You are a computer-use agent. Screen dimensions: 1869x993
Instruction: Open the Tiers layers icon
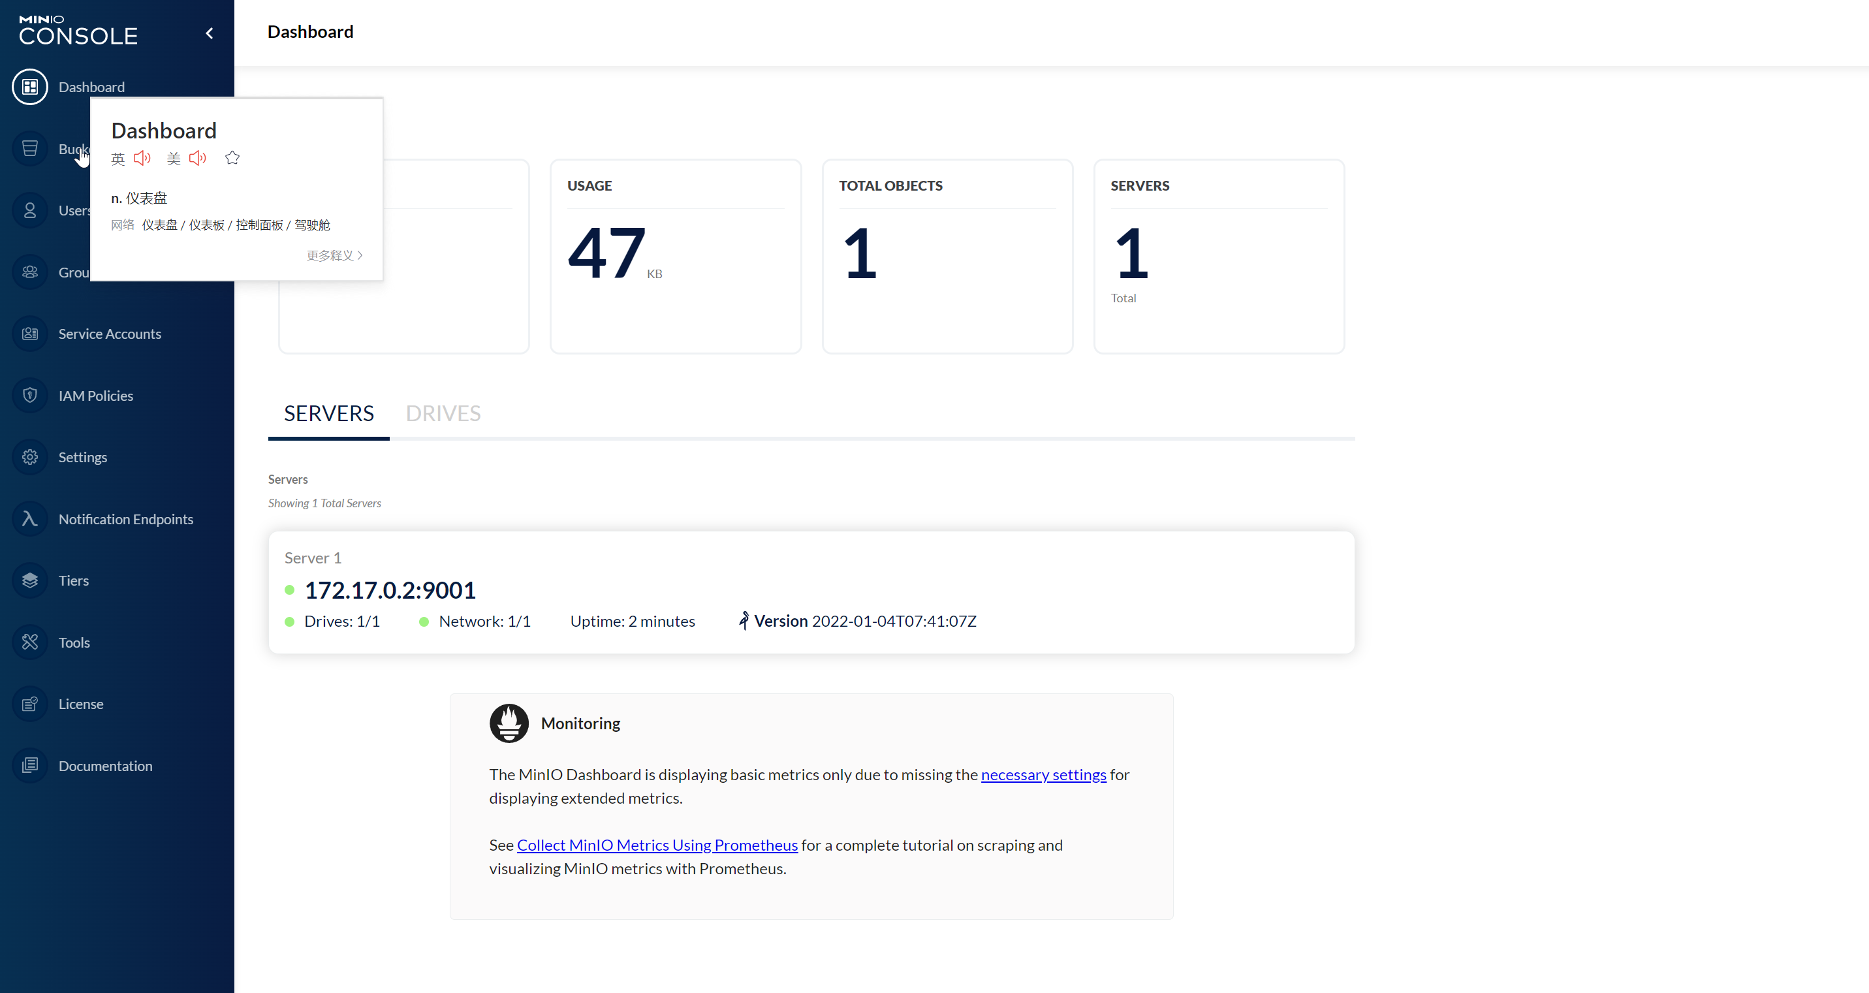[x=30, y=580]
